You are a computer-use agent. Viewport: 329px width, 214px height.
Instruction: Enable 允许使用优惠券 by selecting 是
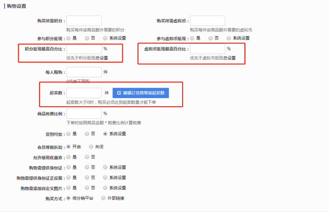68,157
